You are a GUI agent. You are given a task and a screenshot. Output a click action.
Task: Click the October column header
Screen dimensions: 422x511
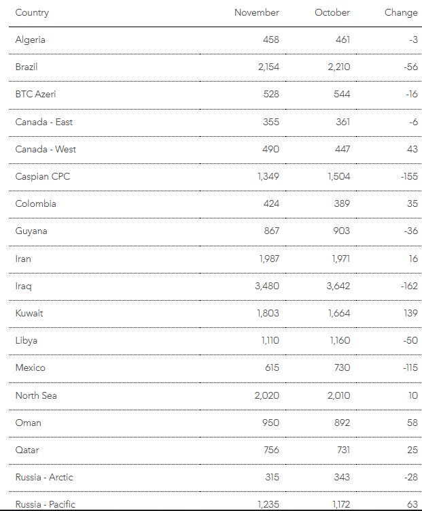tap(332, 13)
